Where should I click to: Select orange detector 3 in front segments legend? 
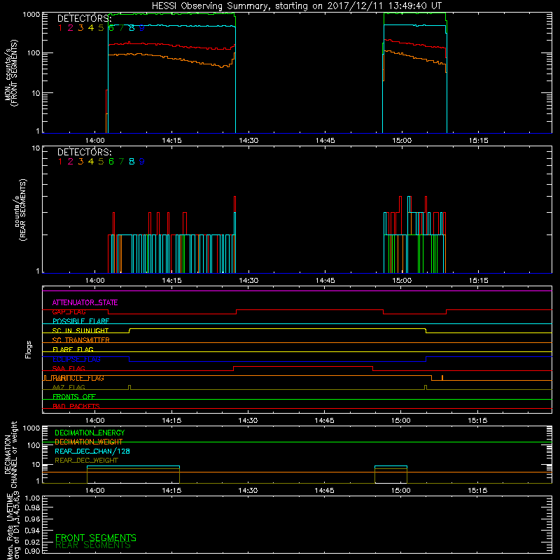click(80, 28)
